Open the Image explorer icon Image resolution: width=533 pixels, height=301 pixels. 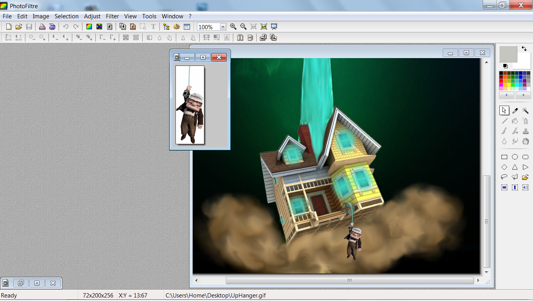166,27
